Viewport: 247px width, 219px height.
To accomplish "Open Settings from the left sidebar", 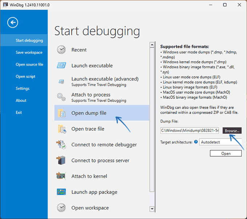I will [x=23, y=88].
